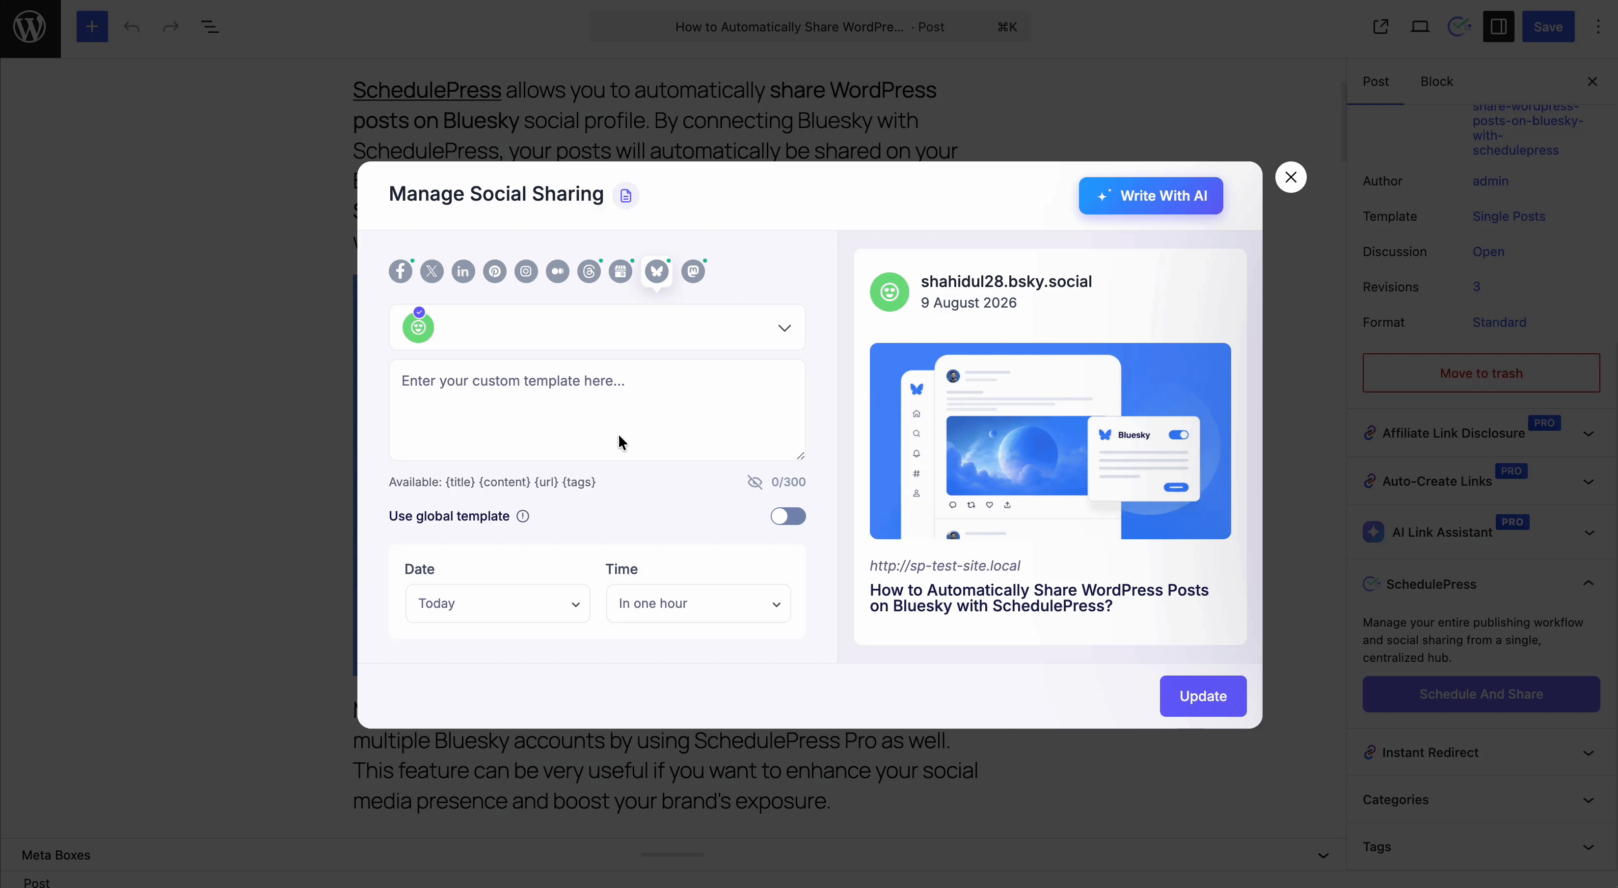Screen dimensions: 1618x888
Task: Open the Document Overview list icon
Action: coord(210,26)
